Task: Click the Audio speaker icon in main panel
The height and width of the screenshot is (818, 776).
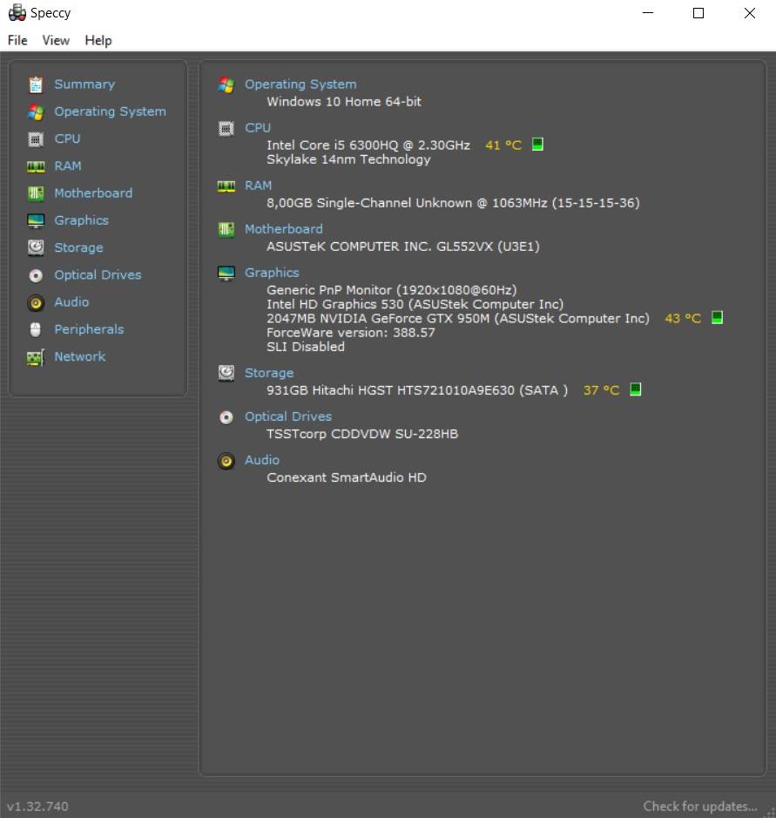Action: click(x=226, y=461)
